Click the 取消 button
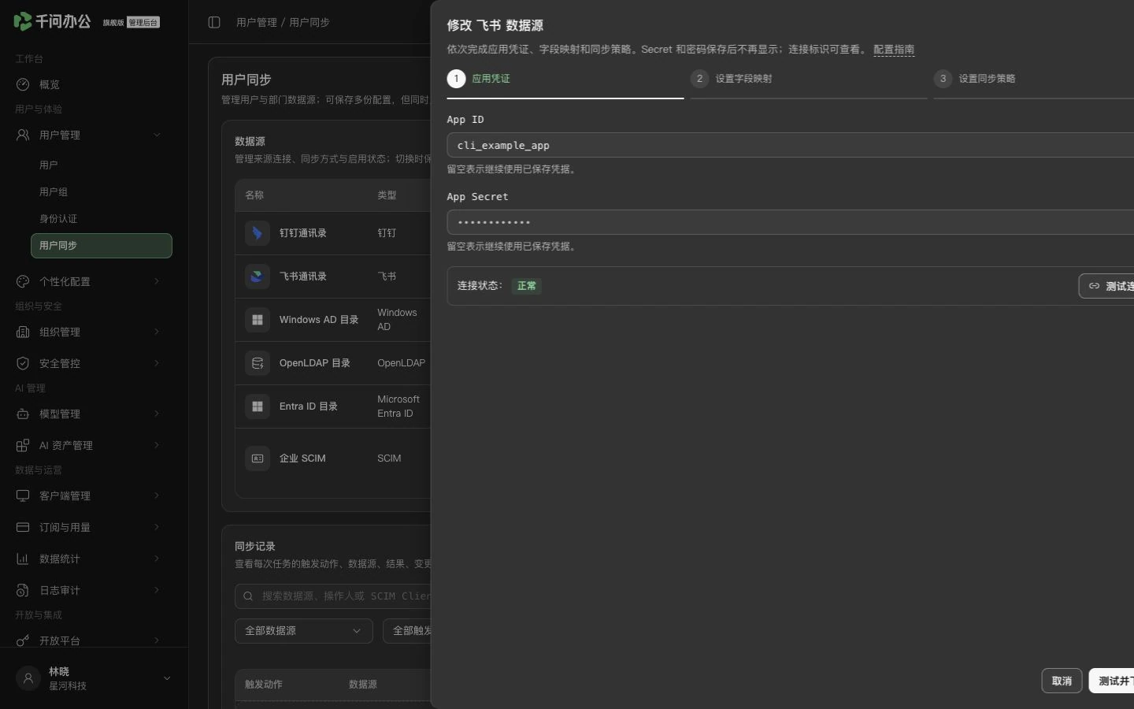Viewport: 1134px width, 709px height. tap(1062, 681)
